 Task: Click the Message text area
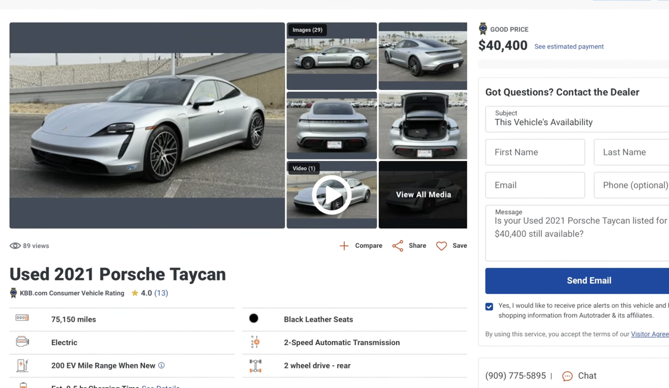577,233
